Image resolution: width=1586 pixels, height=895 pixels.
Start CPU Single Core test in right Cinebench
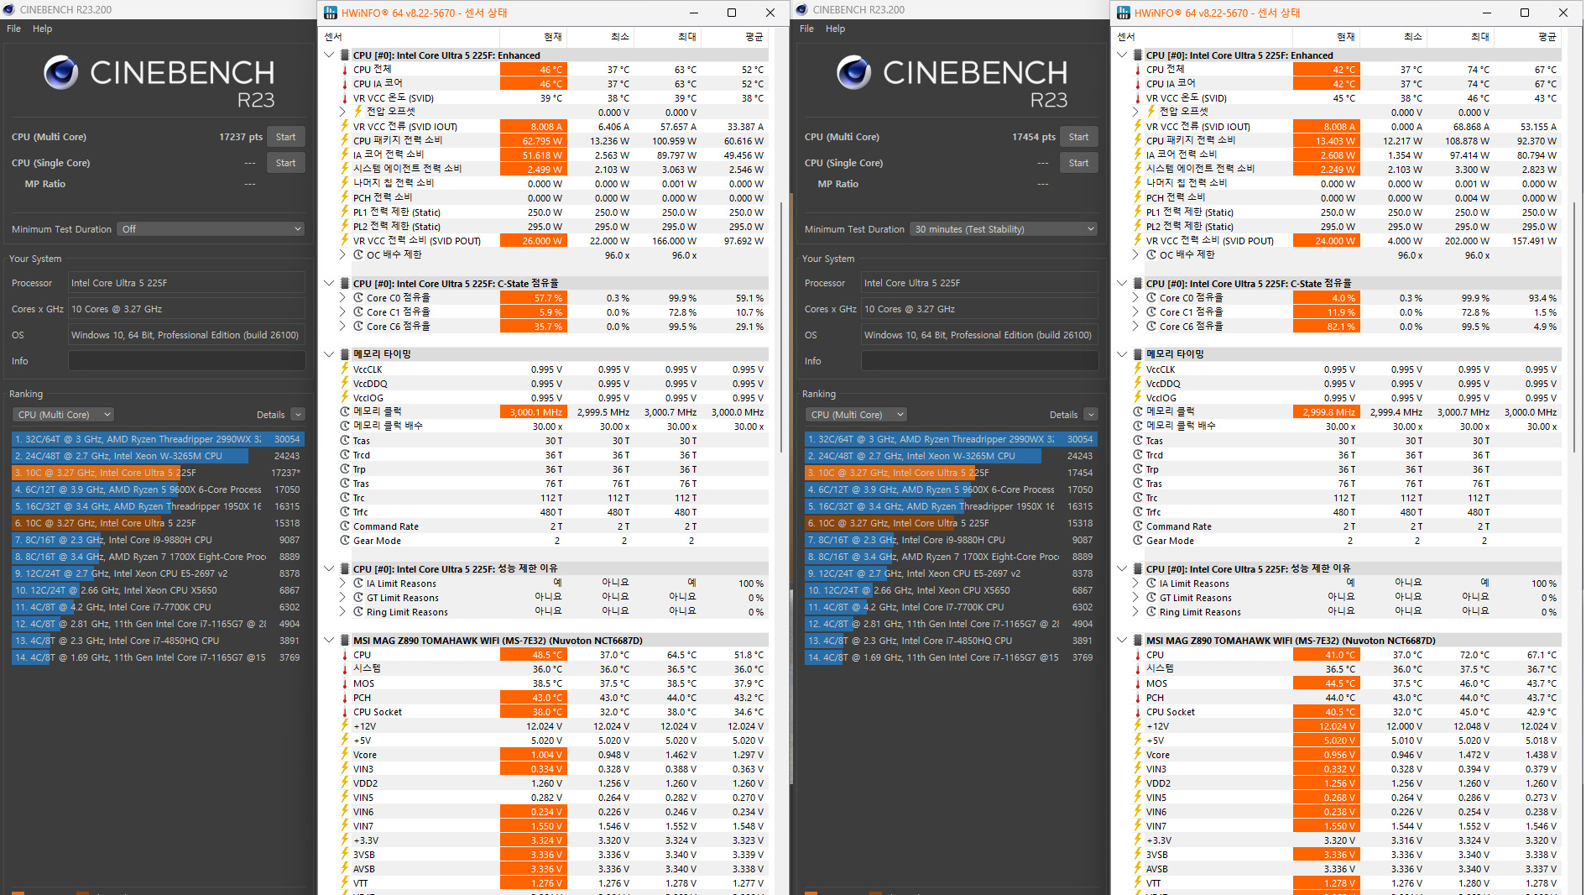click(1078, 163)
